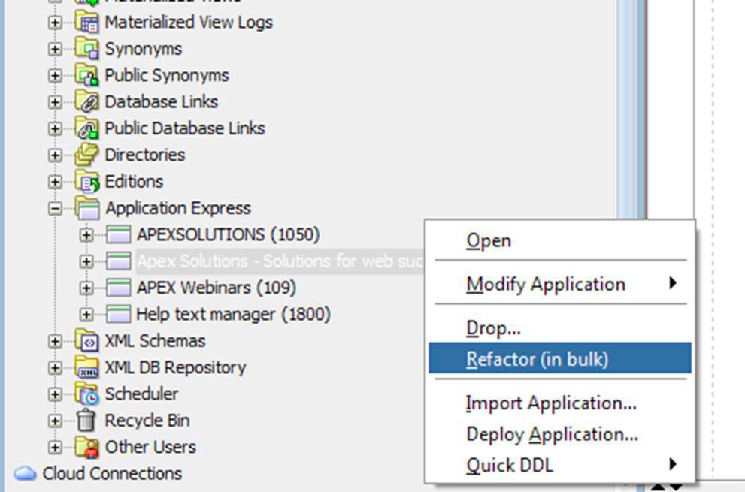Click the XML Schemas folder icon

tap(87, 340)
